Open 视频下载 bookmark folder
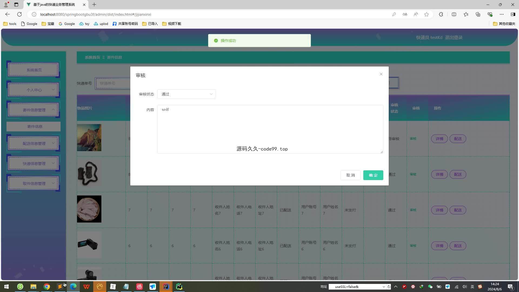This screenshot has width=519, height=292. click(172, 24)
